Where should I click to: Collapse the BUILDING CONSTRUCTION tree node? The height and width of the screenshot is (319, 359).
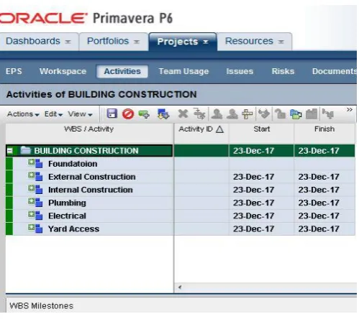[x=10, y=151]
